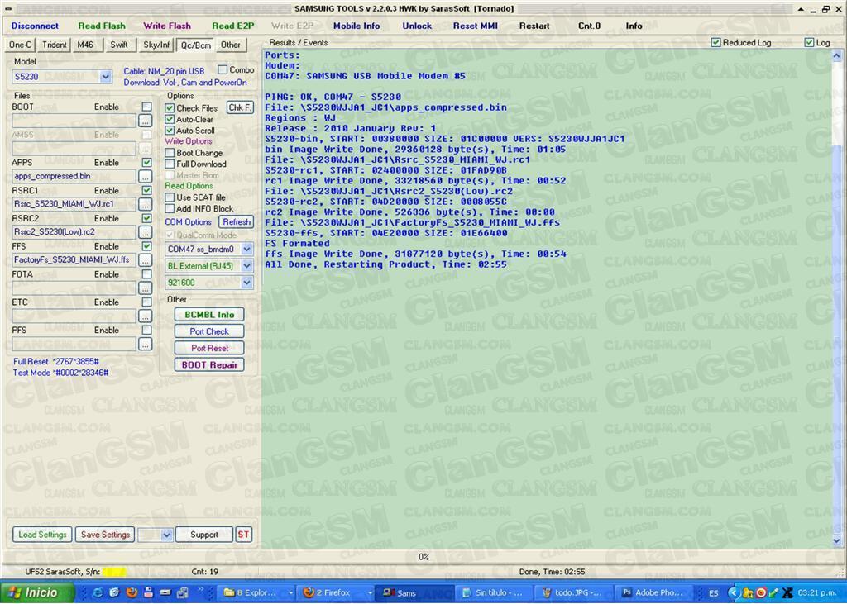Open settings preset dropdown beside Save Settings
Viewport: 847px width, 604px height.
click(x=166, y=535)
